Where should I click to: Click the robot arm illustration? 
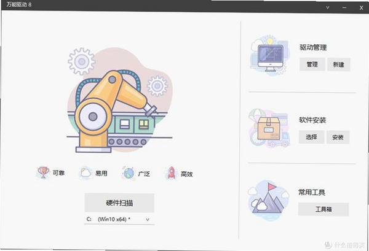120,100
